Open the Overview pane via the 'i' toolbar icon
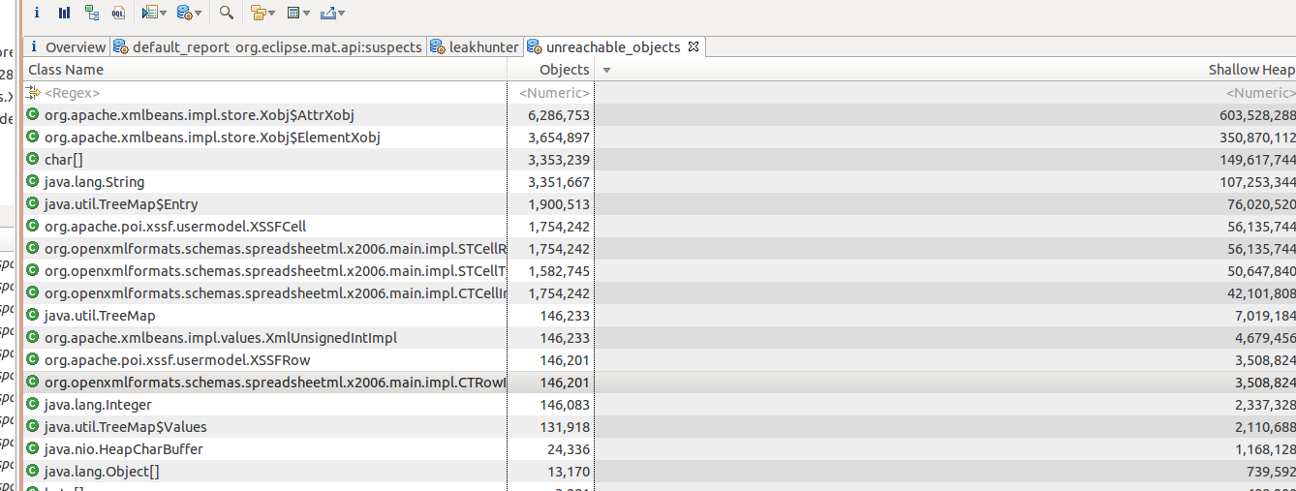Image resolution: width=1296 pixels, height=491 pixels. (x=37, y=13)
